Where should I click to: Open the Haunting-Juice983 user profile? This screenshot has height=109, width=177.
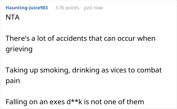27,8
